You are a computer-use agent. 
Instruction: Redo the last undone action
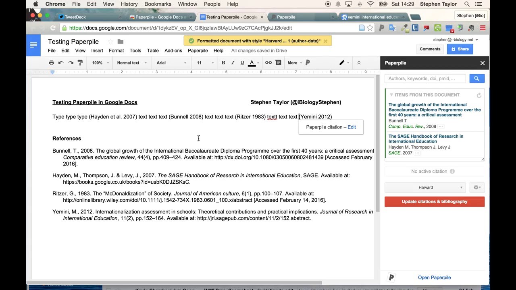point(71,63)
